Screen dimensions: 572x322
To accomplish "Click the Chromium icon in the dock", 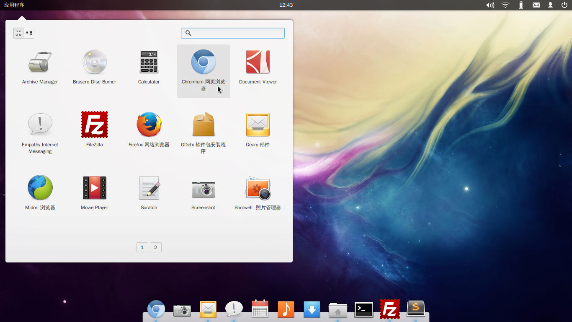I will 156,309.
